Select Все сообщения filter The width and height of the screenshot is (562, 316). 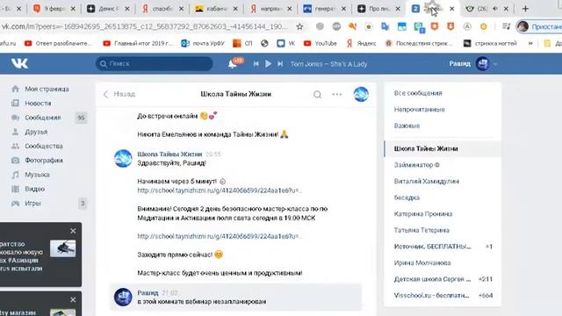(418, 93)
